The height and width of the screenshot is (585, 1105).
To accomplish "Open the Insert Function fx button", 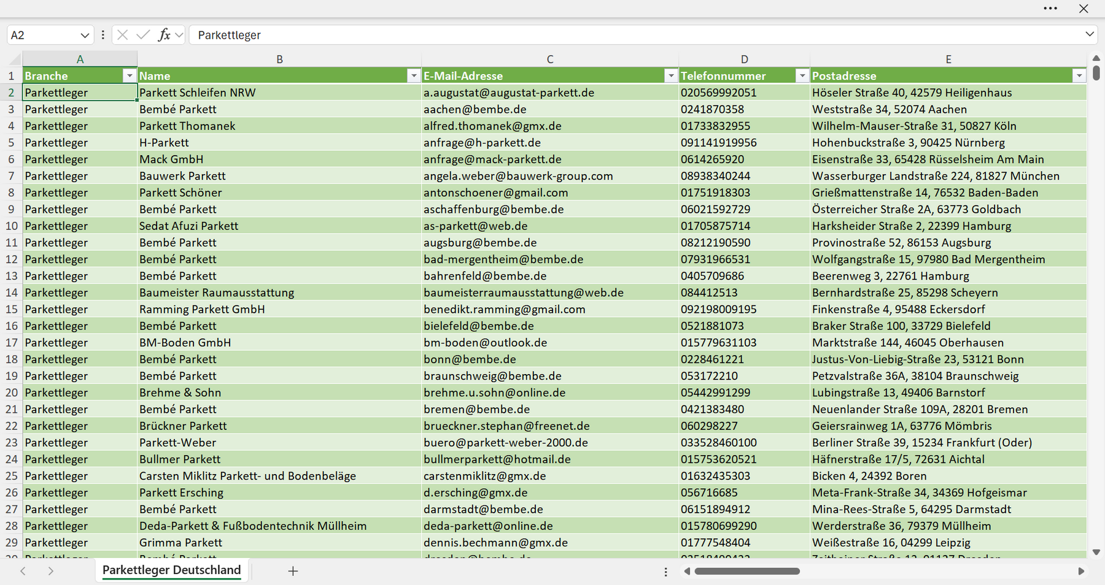I will pos(164,35).
